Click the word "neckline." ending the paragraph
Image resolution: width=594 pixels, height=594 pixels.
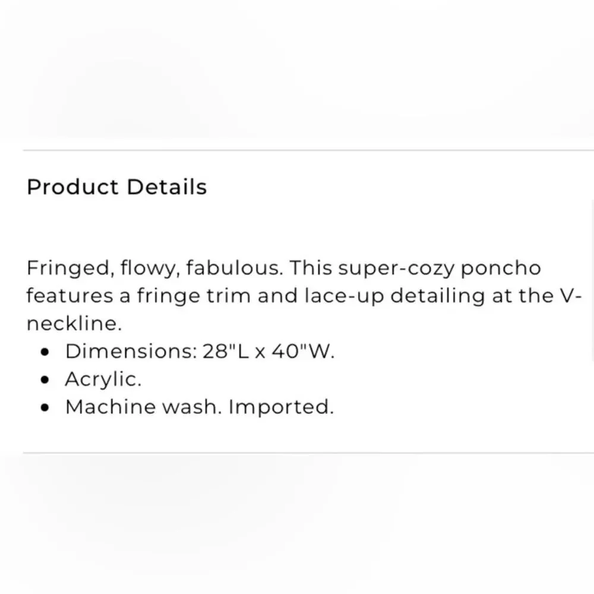pos(74,324)
